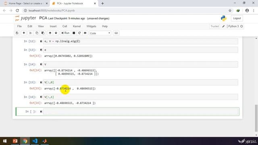
Task: Run the empty cell via its run marker
Action: click(x=41, y=112)
